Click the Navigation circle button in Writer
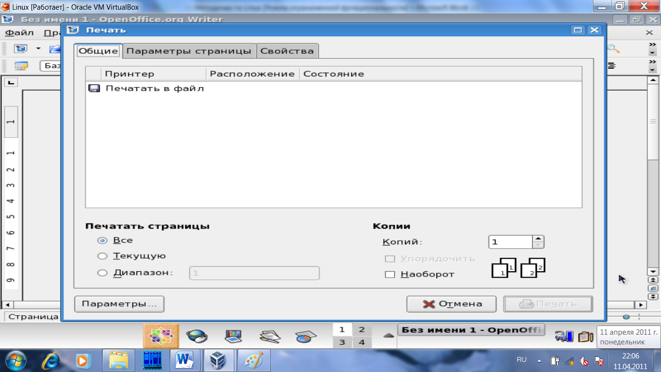 click(x=653, y=288)
